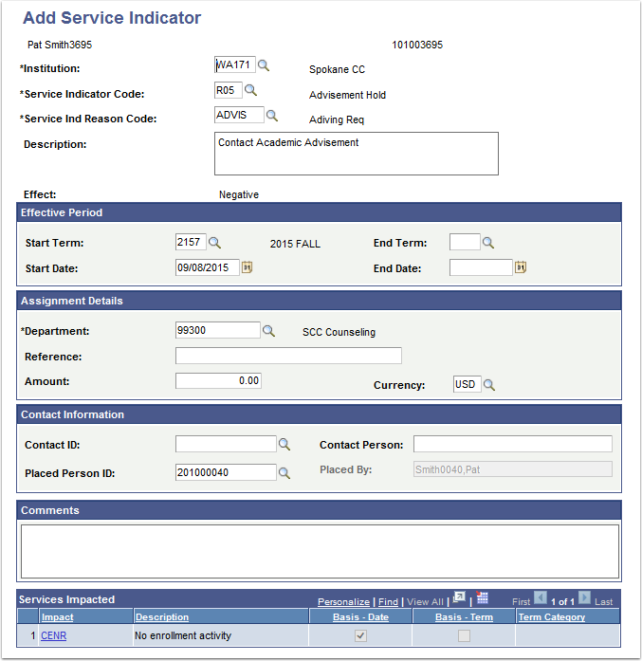Sort by Impact column header
This screenshot has width=642, height=661.
point(57,617)
